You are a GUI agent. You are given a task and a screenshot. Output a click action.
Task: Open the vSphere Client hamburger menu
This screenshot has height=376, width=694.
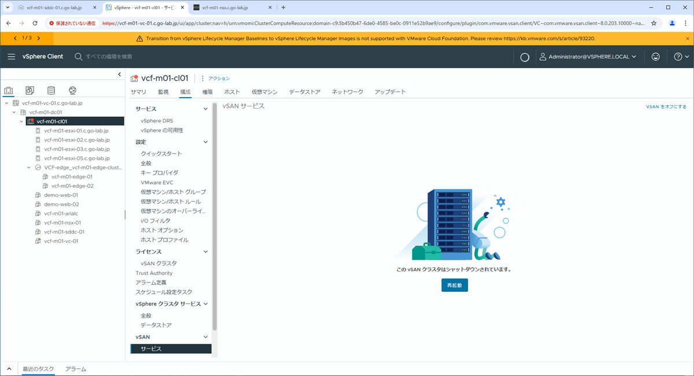(x=12, y=57)
